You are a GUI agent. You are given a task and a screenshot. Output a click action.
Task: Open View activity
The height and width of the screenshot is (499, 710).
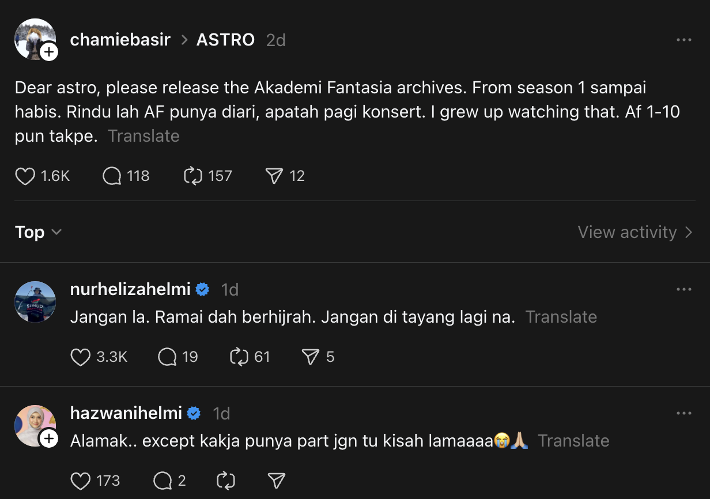coord(635,232)
